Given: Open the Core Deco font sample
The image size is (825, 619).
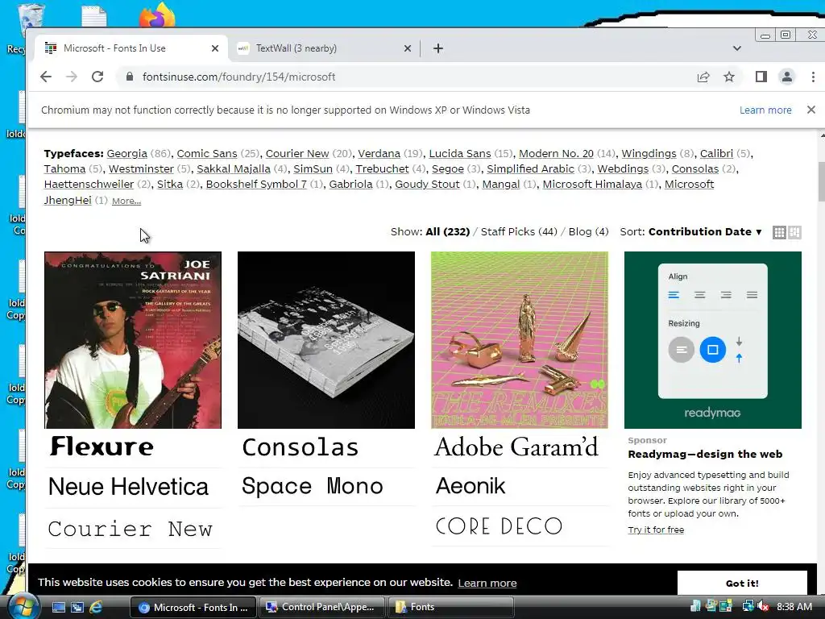Looking at the screenshot, I should click(499, 526).
